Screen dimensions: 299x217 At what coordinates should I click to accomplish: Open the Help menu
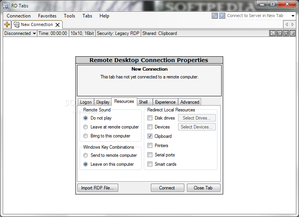pos(104,16)
